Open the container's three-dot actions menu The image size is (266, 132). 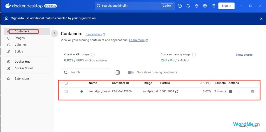[x=239, y=91]
